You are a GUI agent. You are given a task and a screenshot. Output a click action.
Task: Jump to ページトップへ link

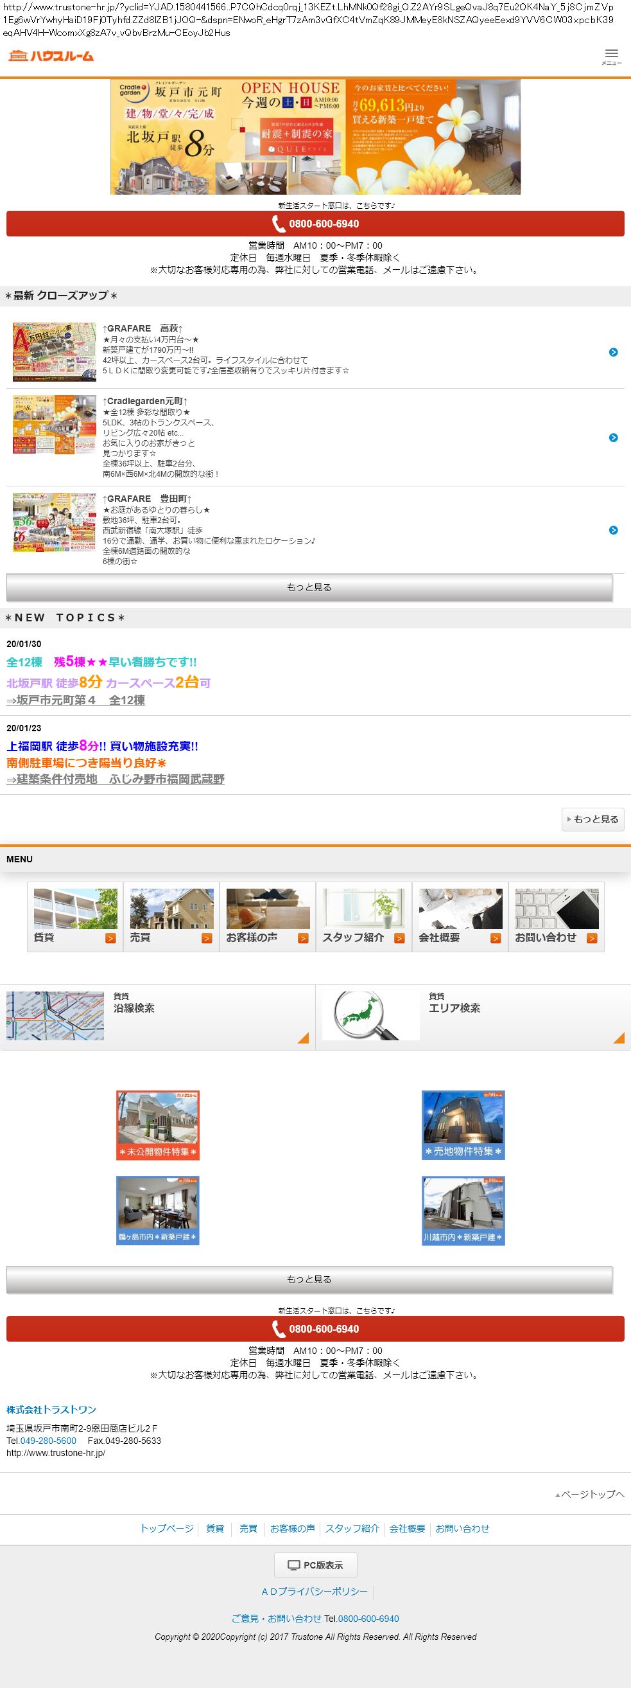click(590, 1494)
